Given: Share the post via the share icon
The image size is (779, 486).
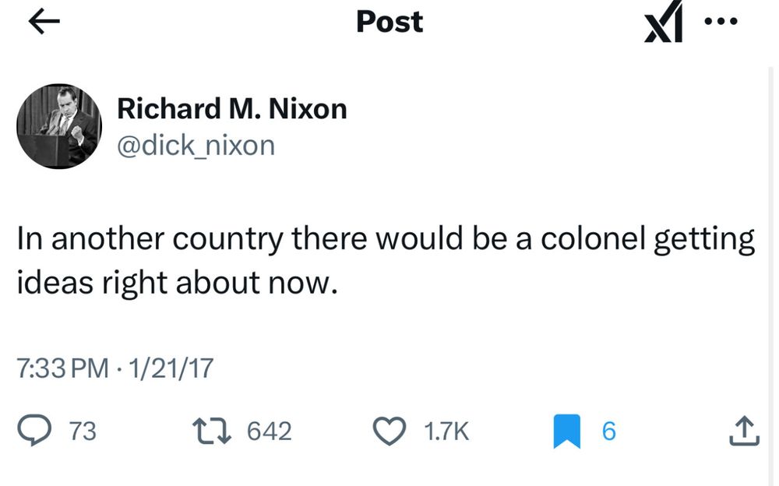Looking at the screenshot, I should pyautogui.click(x=744, y=430).
